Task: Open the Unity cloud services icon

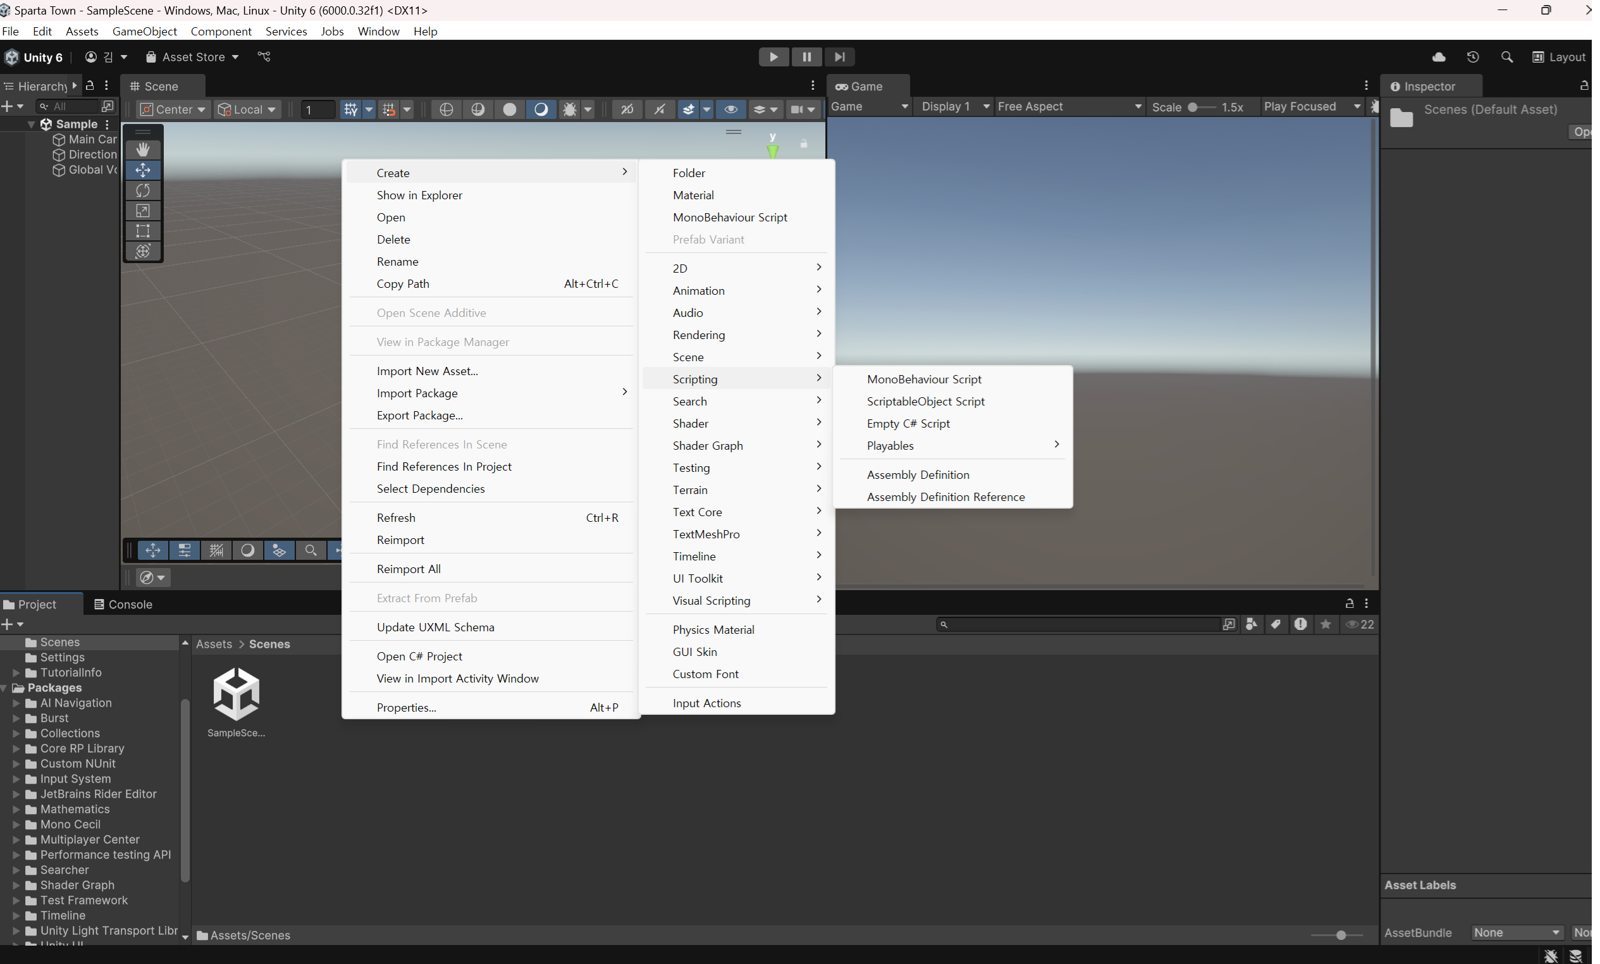Action: click(x=1438, y=57)
